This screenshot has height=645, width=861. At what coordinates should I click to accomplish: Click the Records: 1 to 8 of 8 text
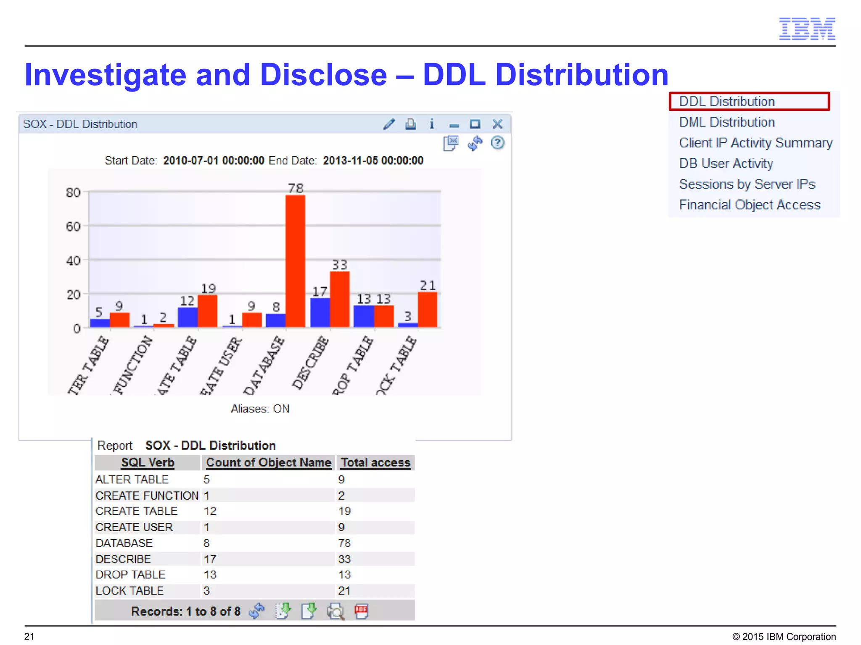pyautogui.click(x=186, y=611)
